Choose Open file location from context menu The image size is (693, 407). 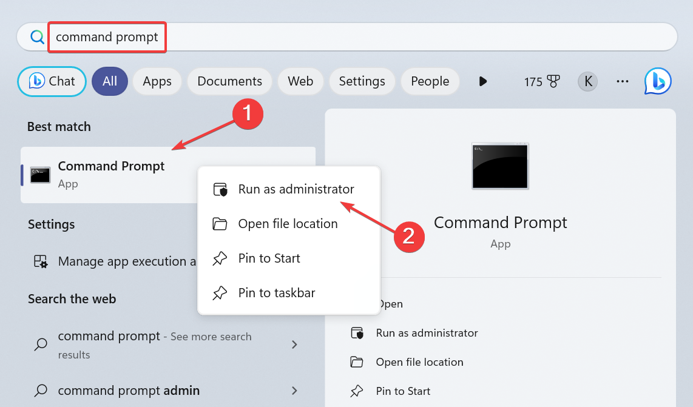click(x=288, y=224)
